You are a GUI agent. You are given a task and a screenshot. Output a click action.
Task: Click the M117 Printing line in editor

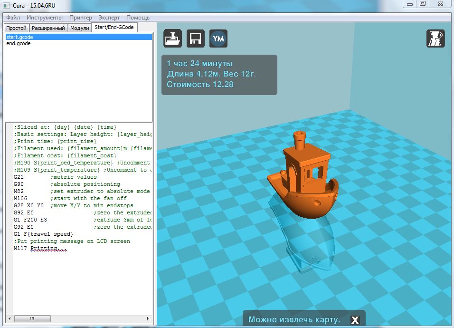(39, 249)
